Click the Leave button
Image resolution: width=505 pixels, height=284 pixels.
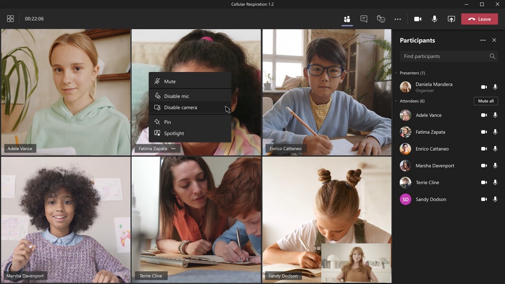pos(479,19)
